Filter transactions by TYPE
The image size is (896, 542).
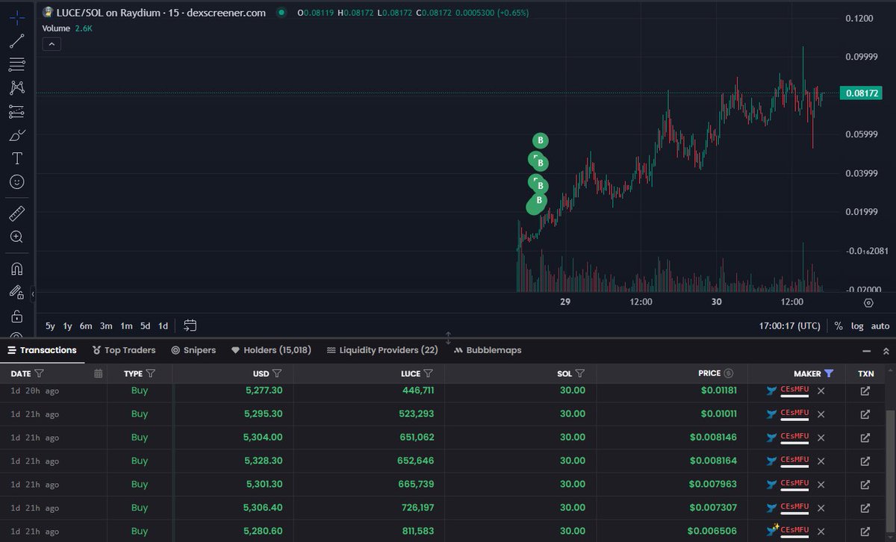(x=151, y=373)
